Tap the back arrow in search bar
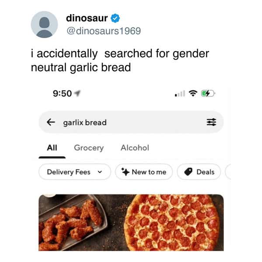The height and width of the screenshot is (262, 262). 51,122
